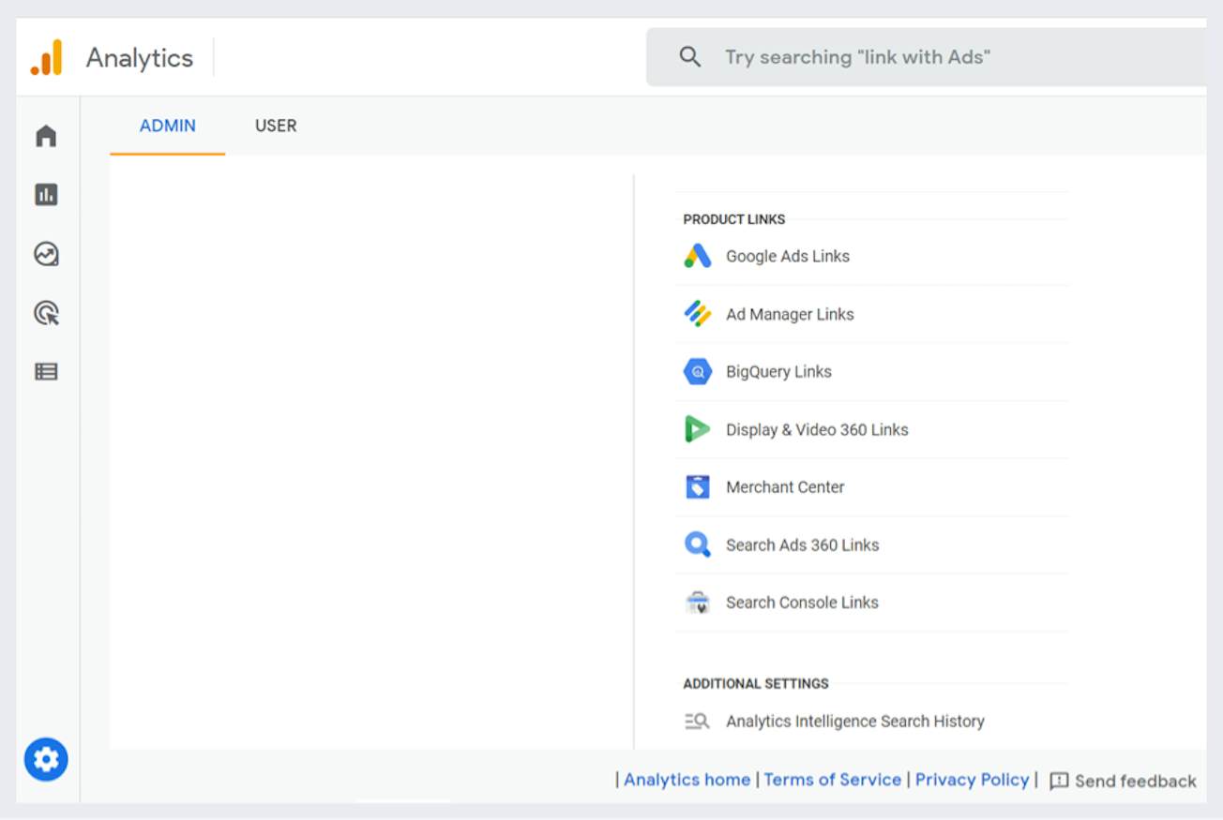Screen dimensions: 1223x820
Task: Switch to the ADMIN tab
Action: (168, 126)
